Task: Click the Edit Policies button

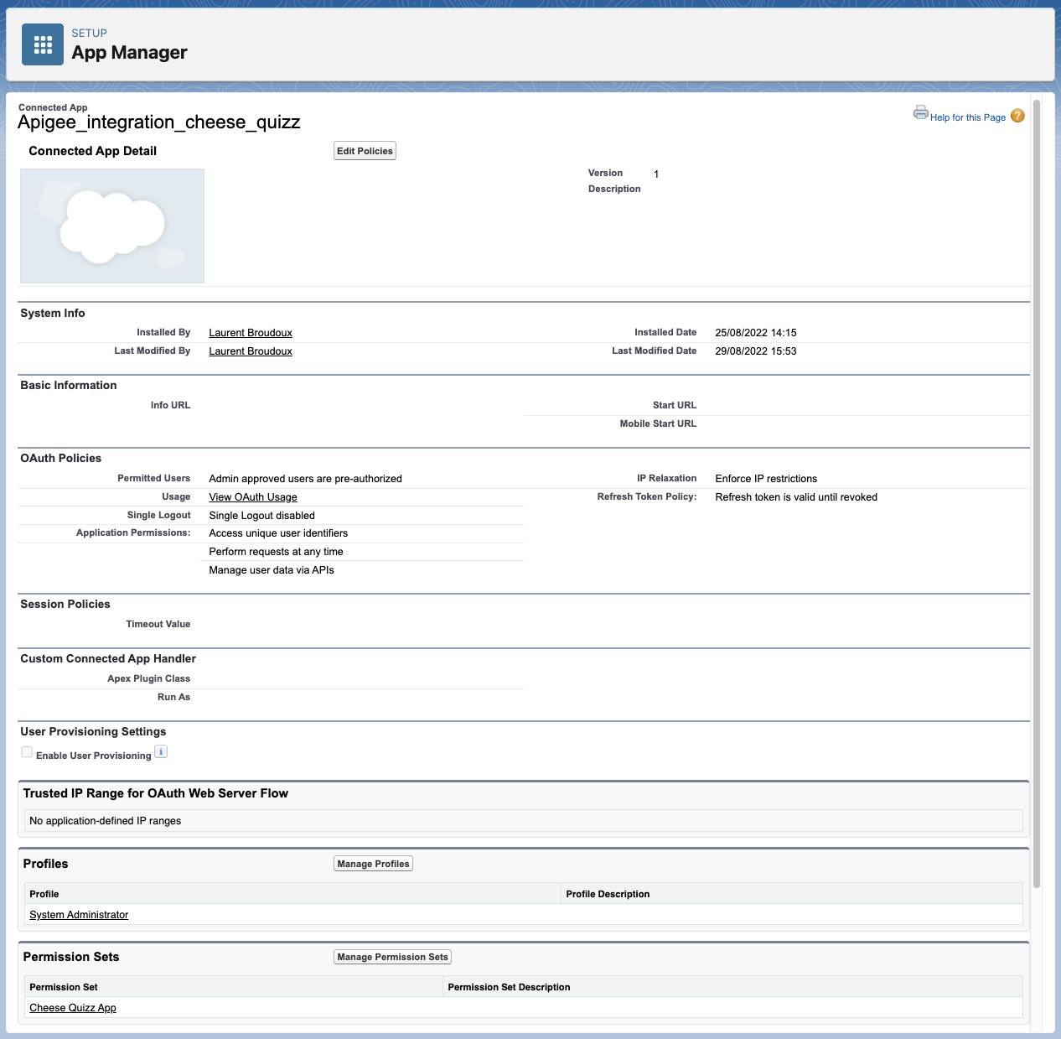Action: [x=365, y=151]
